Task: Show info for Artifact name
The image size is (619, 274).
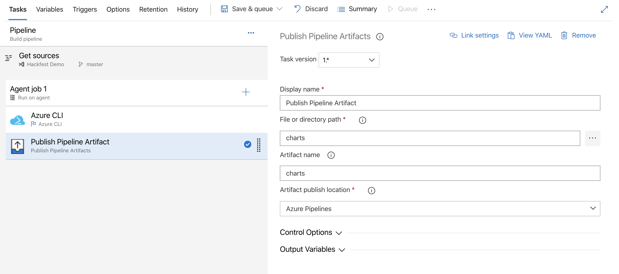Action: click(x=331, y=155)
